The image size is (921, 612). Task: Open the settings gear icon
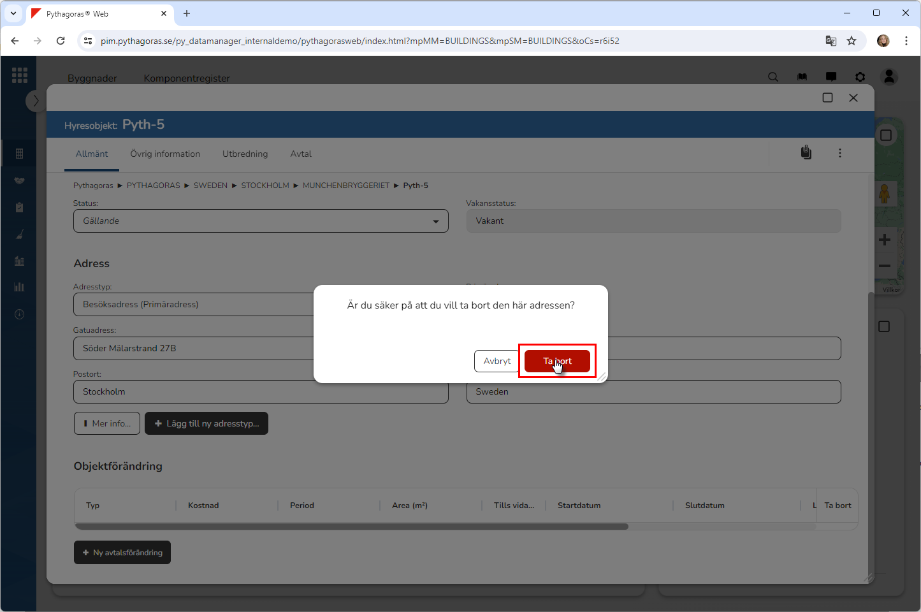[860, 77]
